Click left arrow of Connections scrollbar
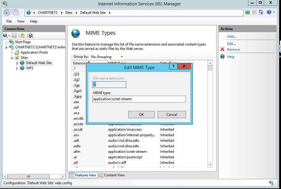Viewport: 281px width, 189px height. 5,177
